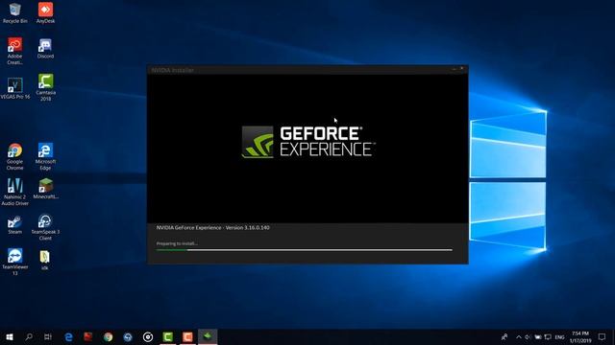Select the Camtasia 2018 desktop icon
The height and width of the screenshot is (345, 615).
(x=45, y=87)
